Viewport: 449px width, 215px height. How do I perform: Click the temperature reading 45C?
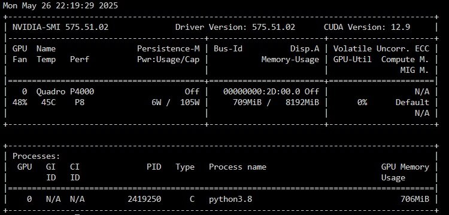48,103
